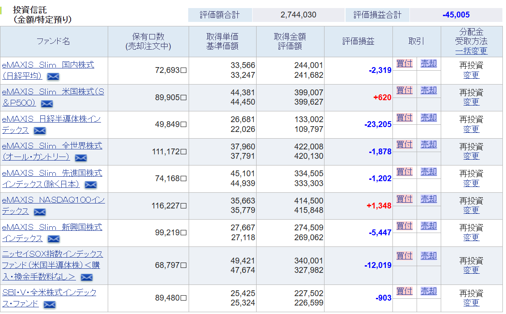Click mail icon beside ニッセイSOX指数インデックスファンド
The image size is (506, 314).
tap(86, 277)
